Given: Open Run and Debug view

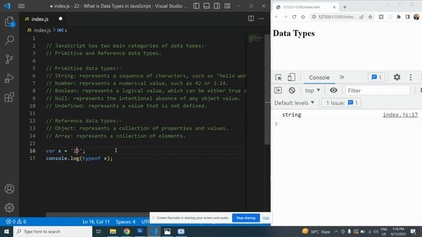Looking at the screenshot, I should (9, 78).
